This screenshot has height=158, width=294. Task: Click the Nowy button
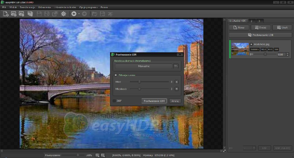click(x=239, y=28)
